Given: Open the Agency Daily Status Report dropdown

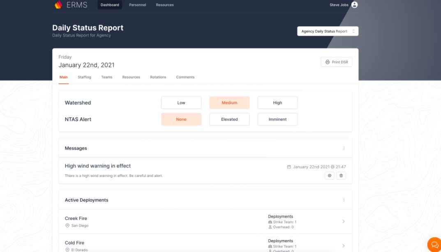Looking at the screenshot, I should pyautogui.click(x=328, y=31).
